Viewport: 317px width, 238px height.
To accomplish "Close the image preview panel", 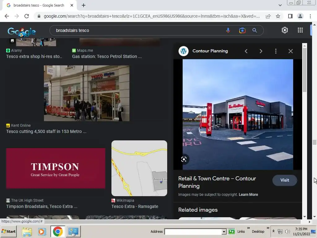I will tap(290, 51).
